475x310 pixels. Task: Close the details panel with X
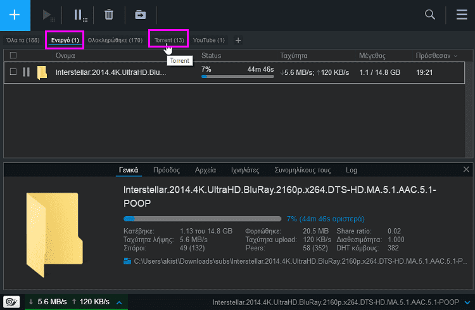pos(466,169)
